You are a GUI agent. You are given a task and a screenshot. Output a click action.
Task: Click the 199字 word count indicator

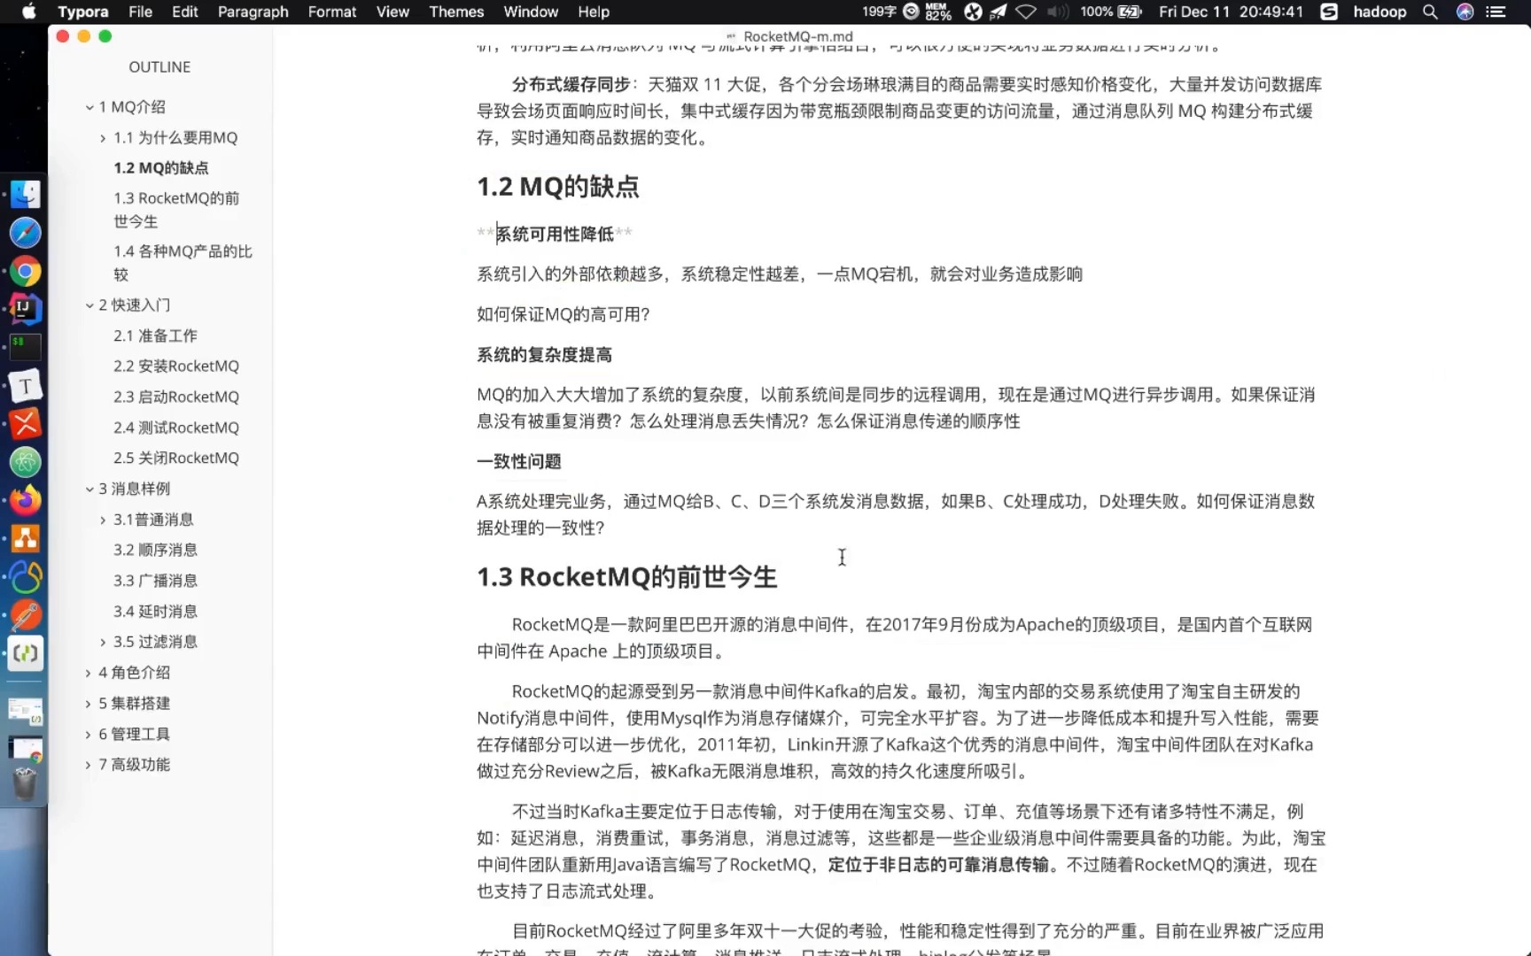tap(879, 12)
